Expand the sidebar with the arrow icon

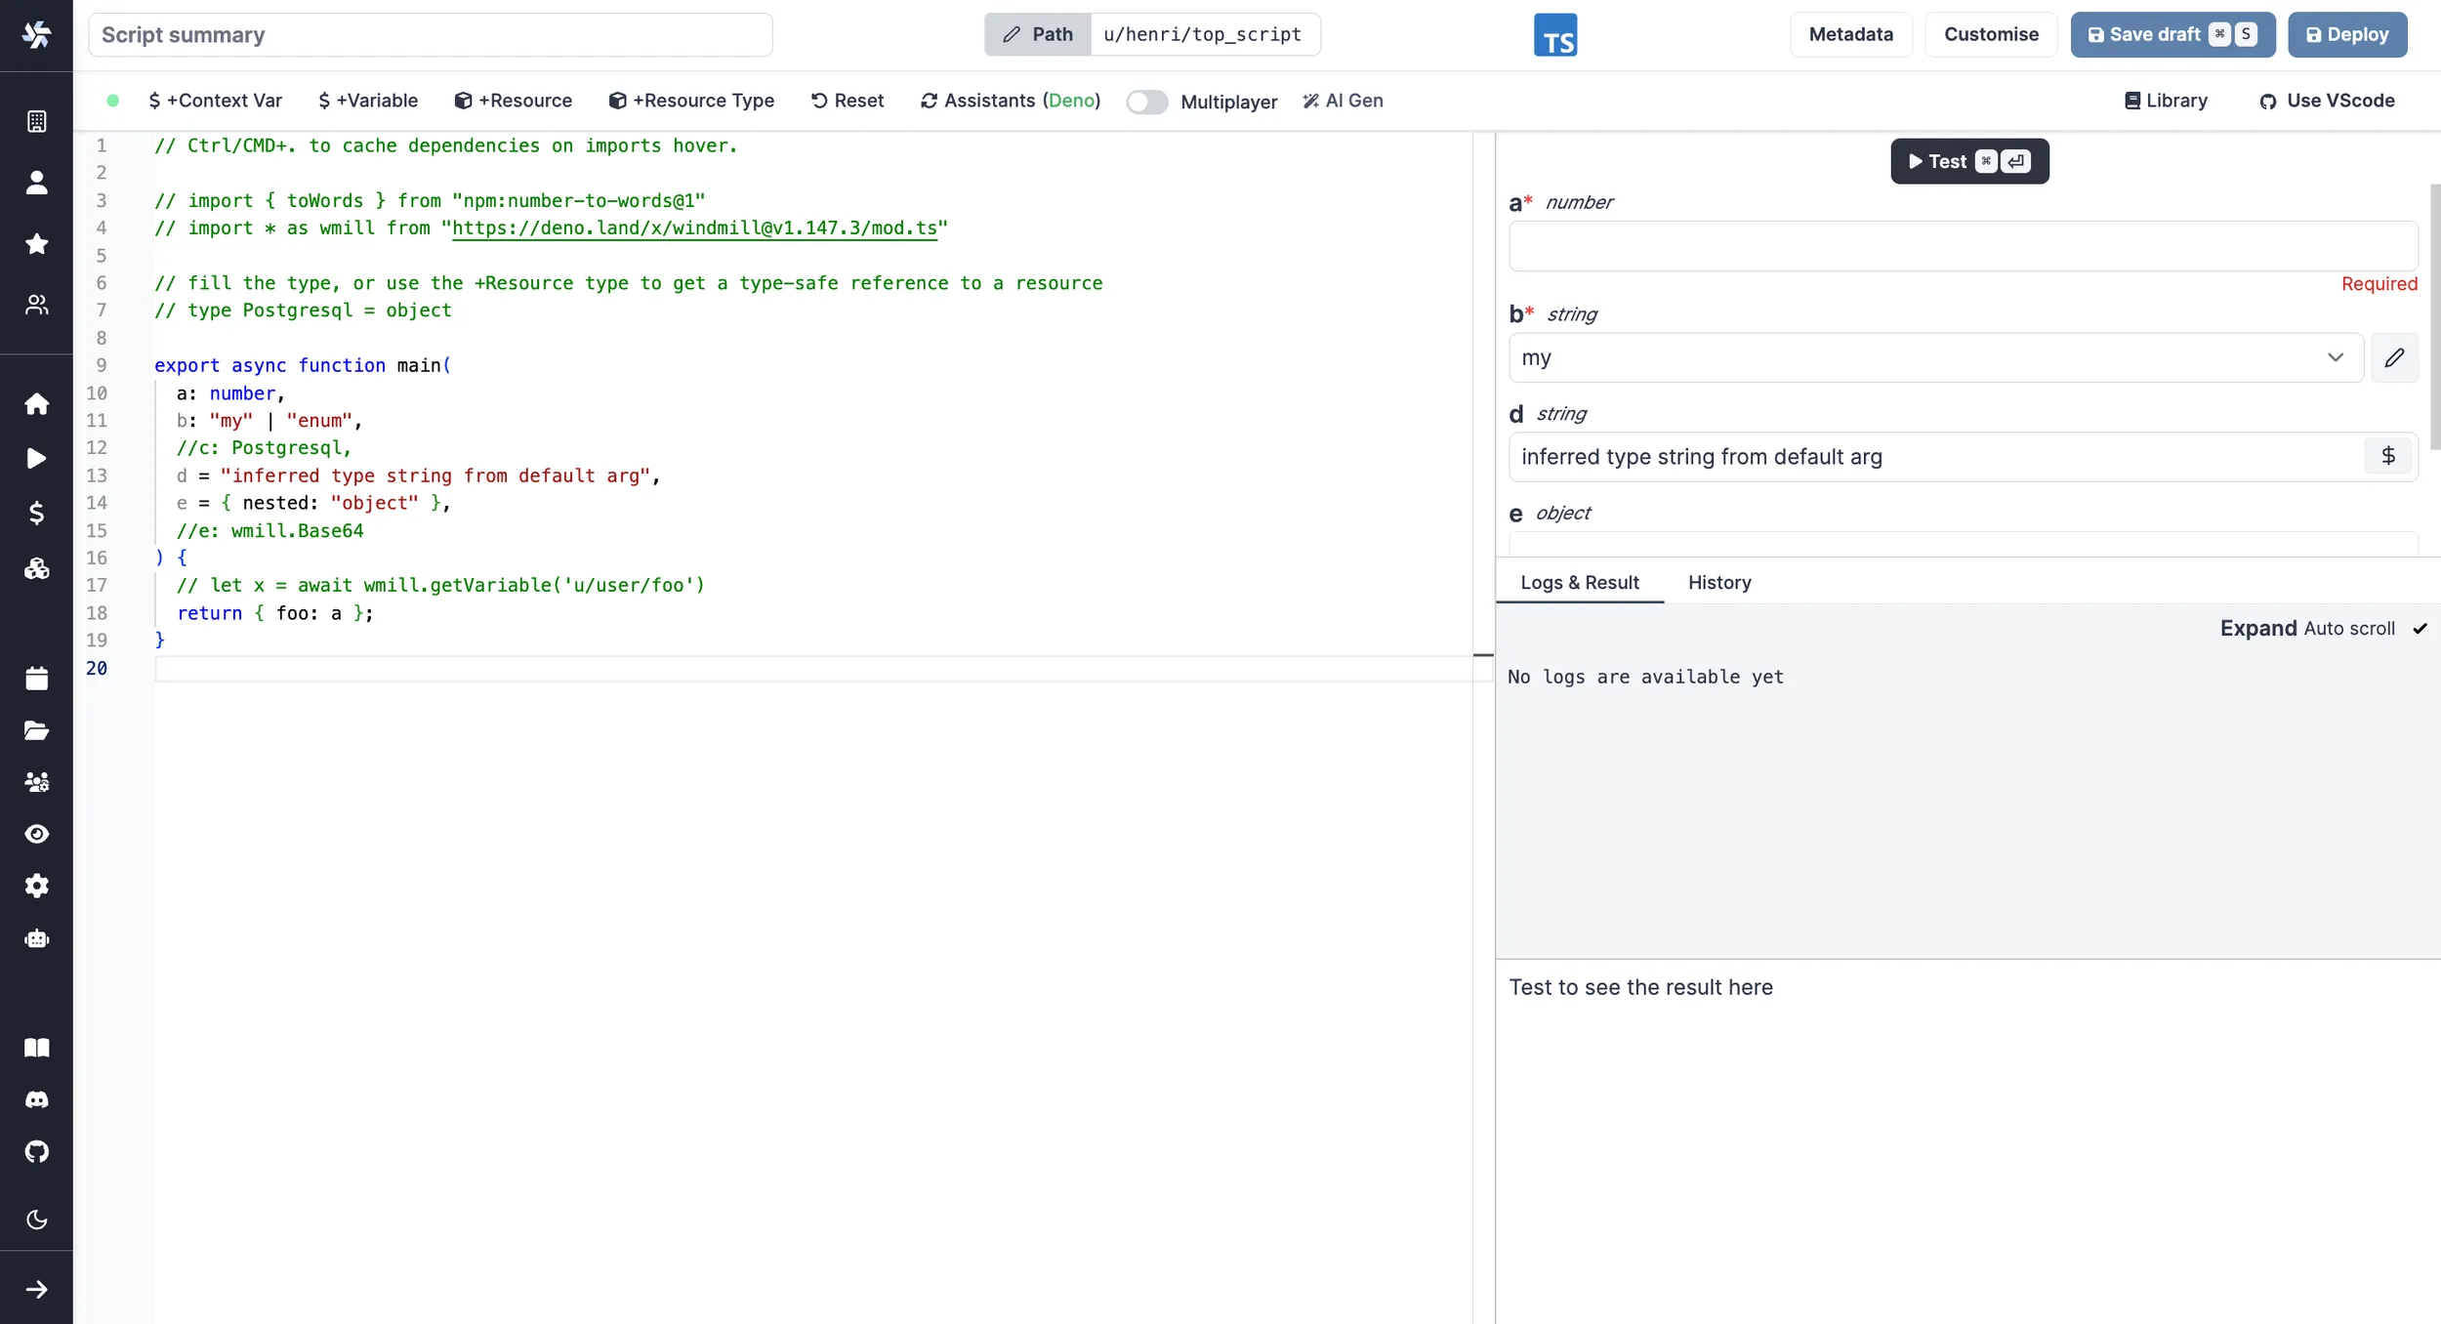[36, 1290]
